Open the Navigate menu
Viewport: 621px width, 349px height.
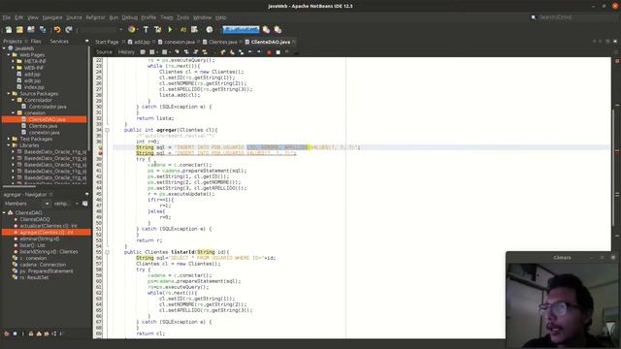(x=52, y=17)
